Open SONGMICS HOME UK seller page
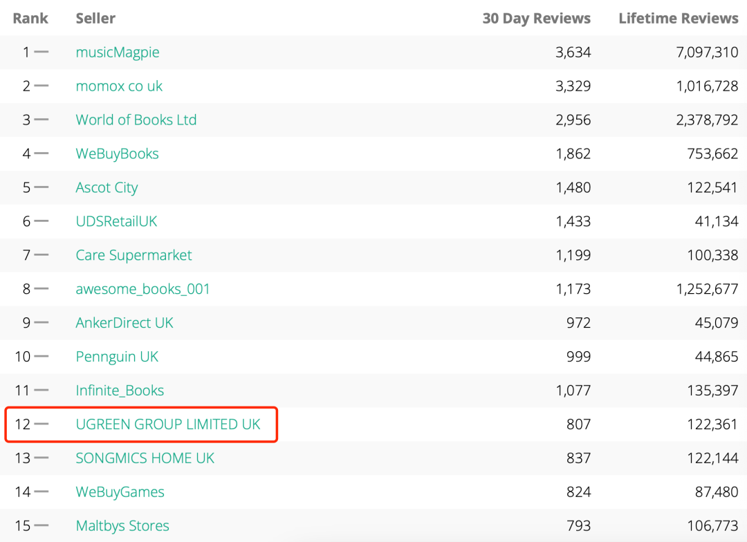Viewport: 747px width, 542px height. 145,458
